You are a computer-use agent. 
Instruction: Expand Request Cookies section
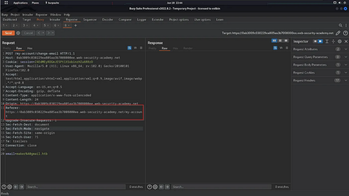(x=346, y=73)
